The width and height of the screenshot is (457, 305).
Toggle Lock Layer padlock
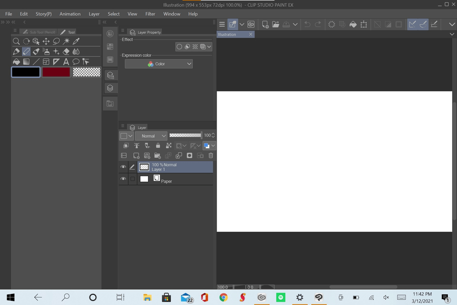[x=158, y=145]
